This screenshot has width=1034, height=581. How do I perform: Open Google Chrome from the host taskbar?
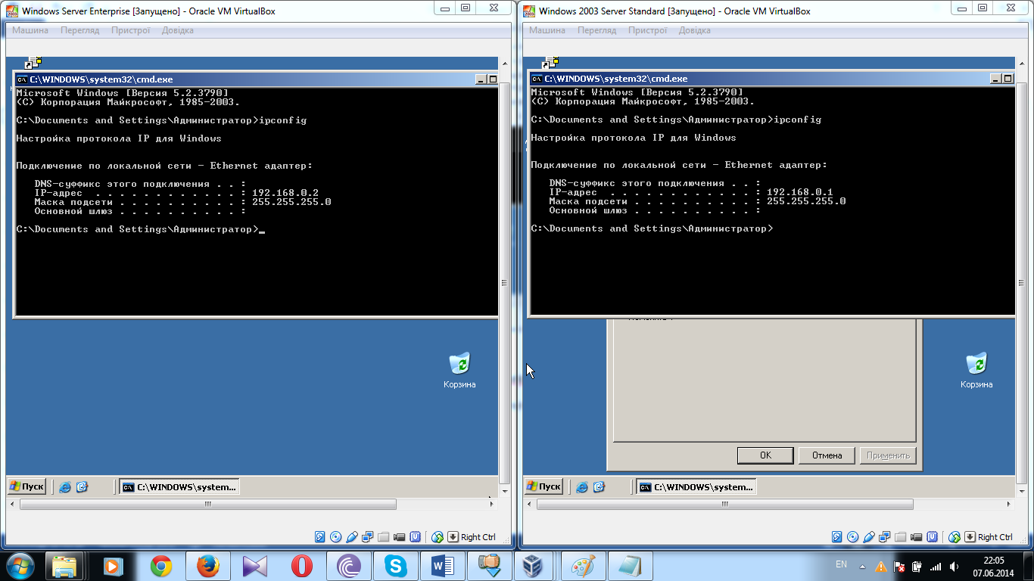click(x=160, y=566)
